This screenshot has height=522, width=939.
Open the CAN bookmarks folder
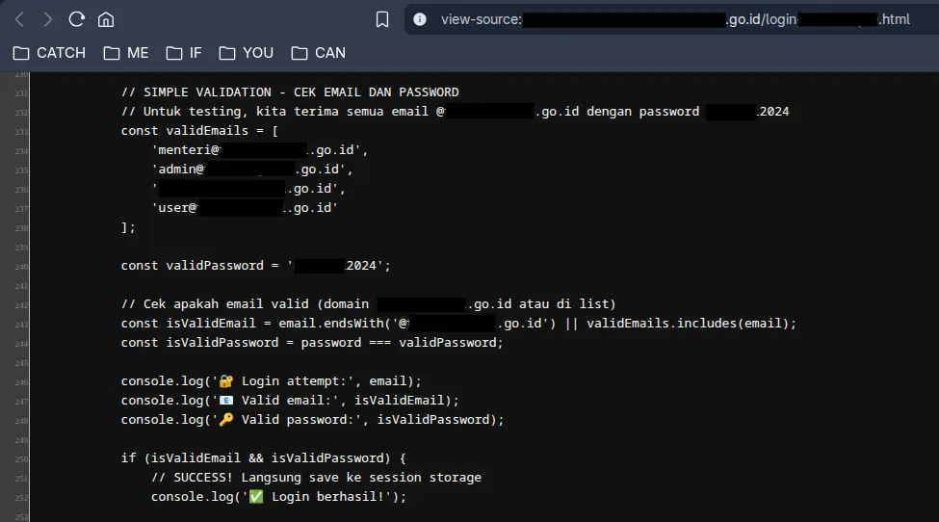point(318,53)
